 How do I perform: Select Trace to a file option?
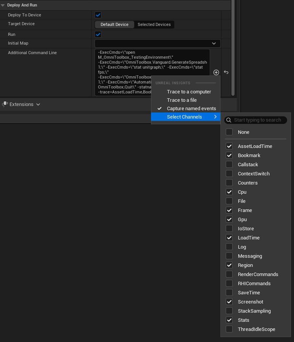pos(182,100)
